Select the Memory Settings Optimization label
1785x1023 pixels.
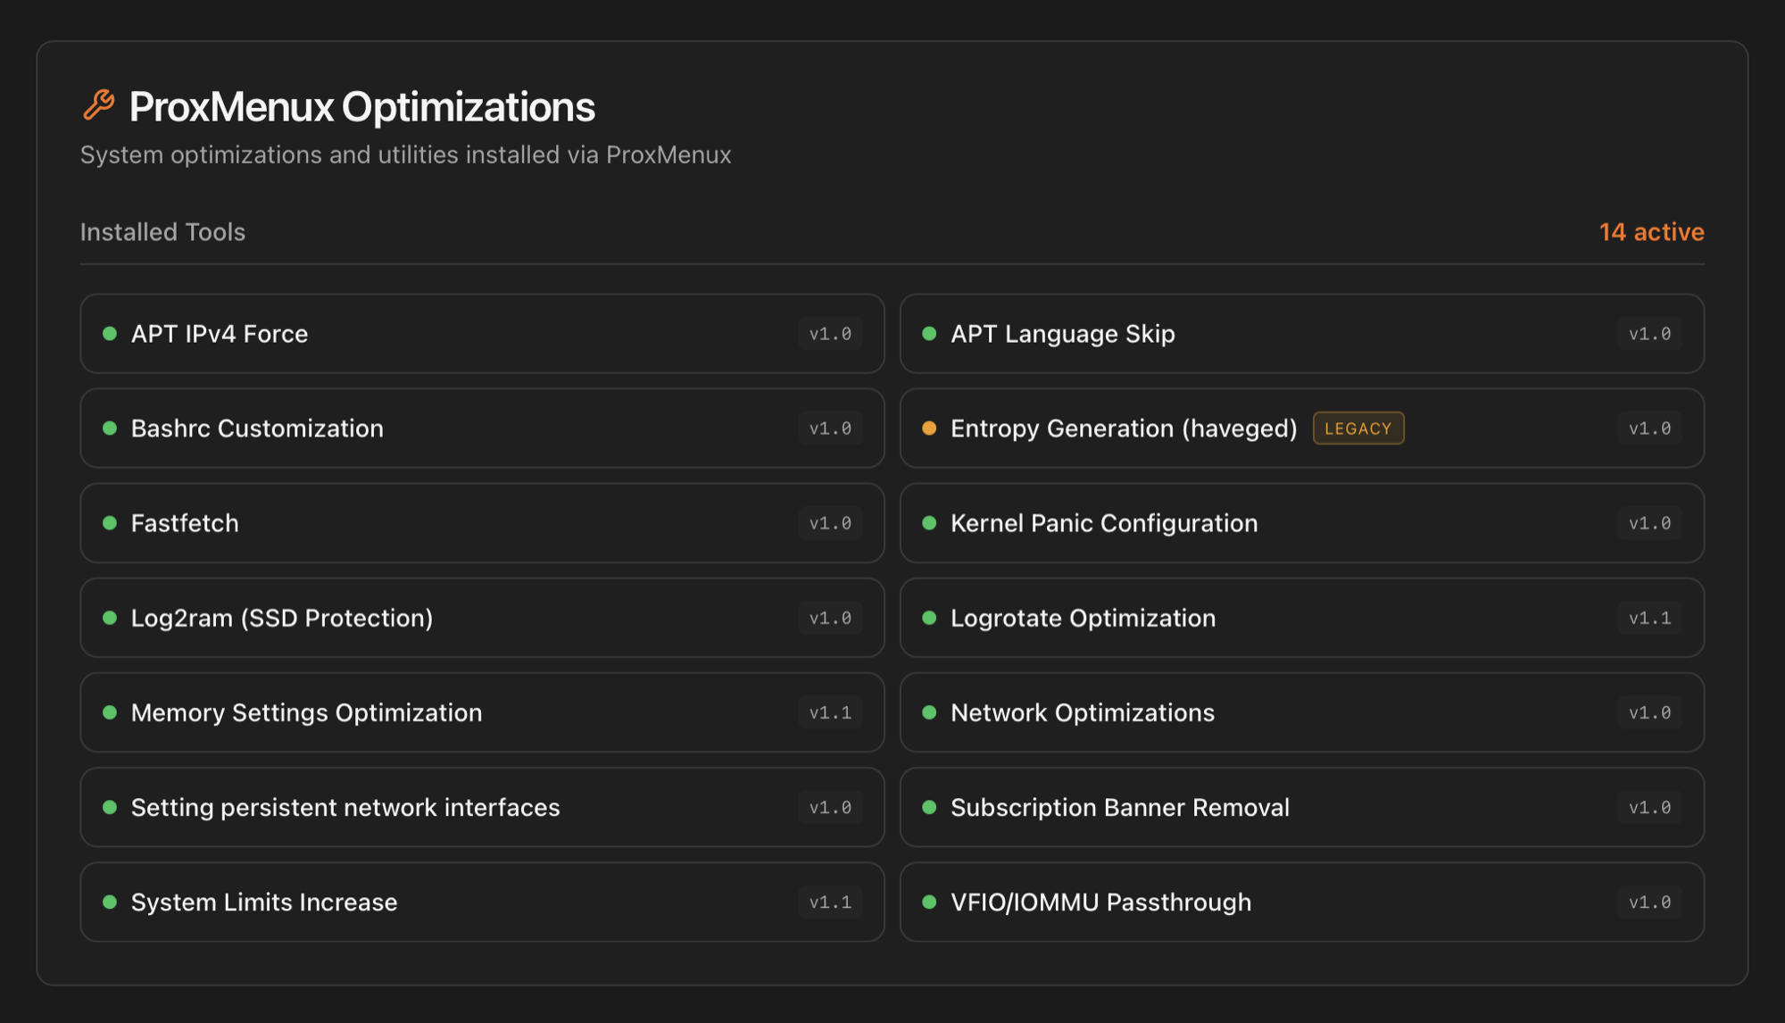coord(306,712)
